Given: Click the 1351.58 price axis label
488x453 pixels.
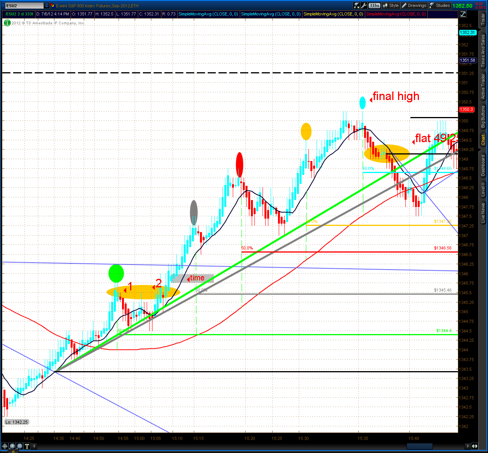Looking at the screenshot, I should (468, 60).
